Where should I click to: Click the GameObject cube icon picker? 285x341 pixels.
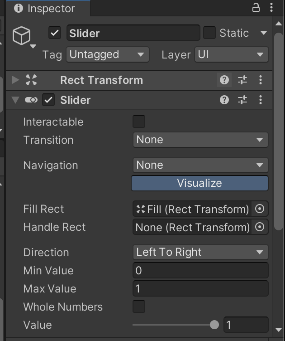[x=22, y=36]
